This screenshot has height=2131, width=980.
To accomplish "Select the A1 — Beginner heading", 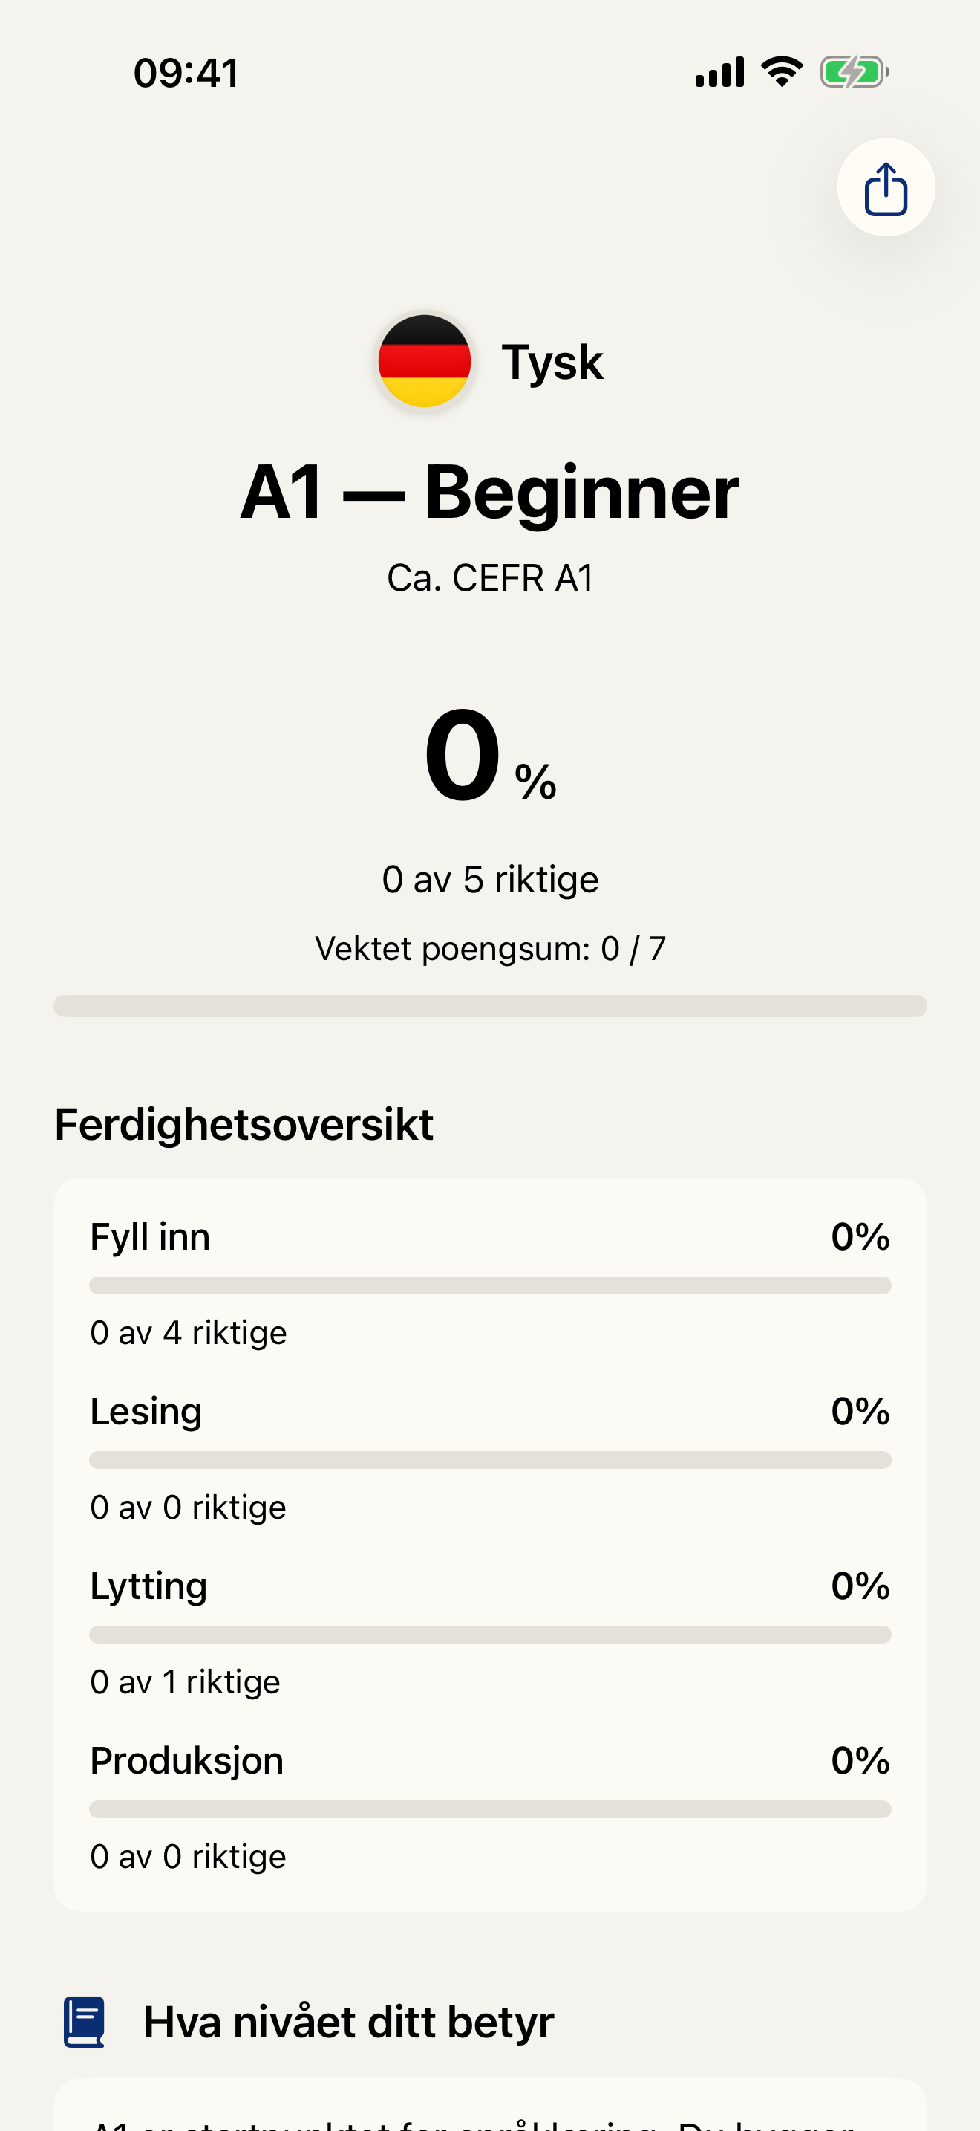I will click(490, 491).
